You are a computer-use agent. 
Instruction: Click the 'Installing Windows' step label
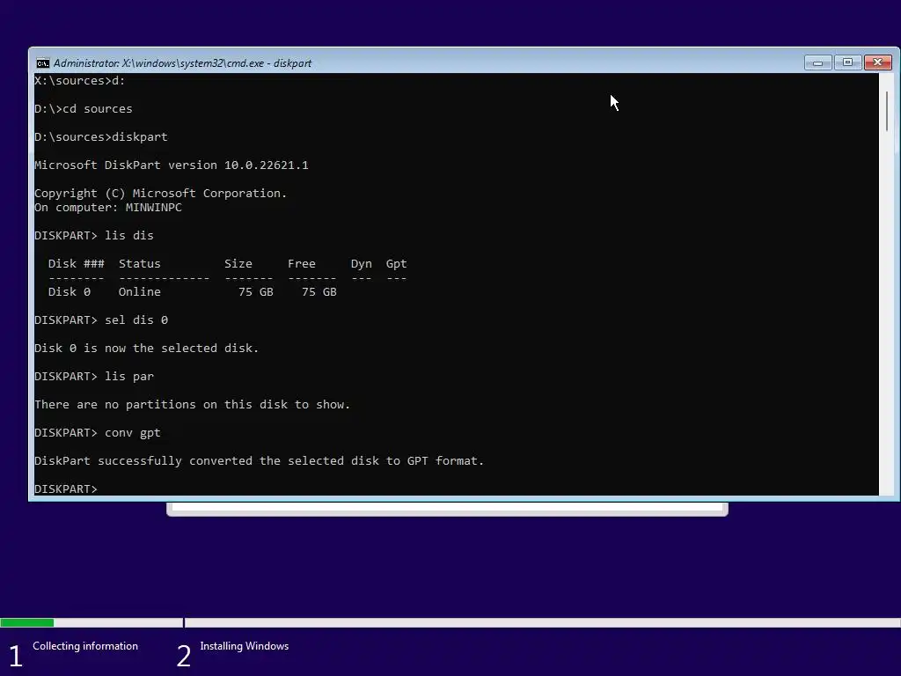(x=245, y=646)
